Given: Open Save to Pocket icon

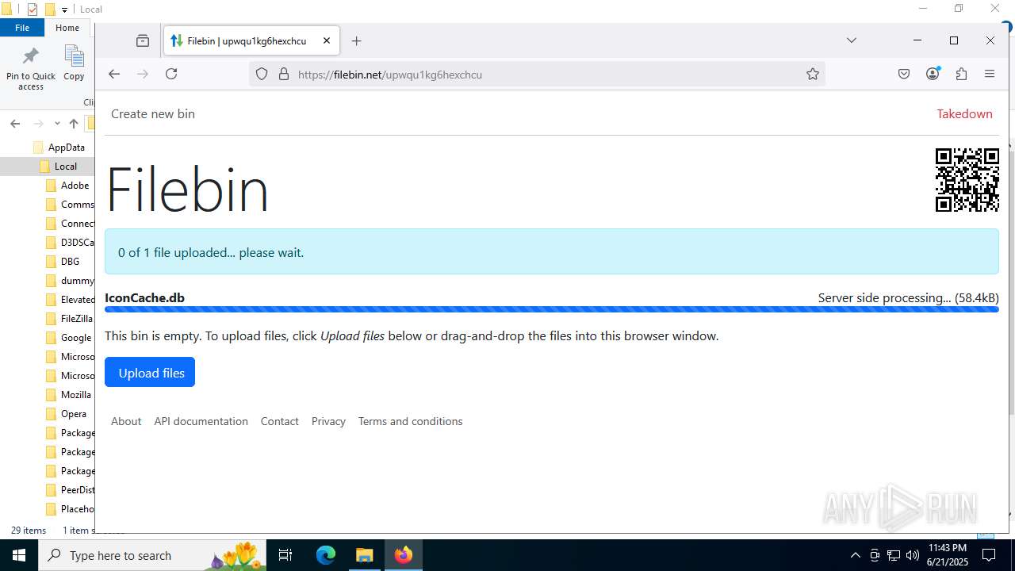Looking at the screenshot, I should (904, 74).
